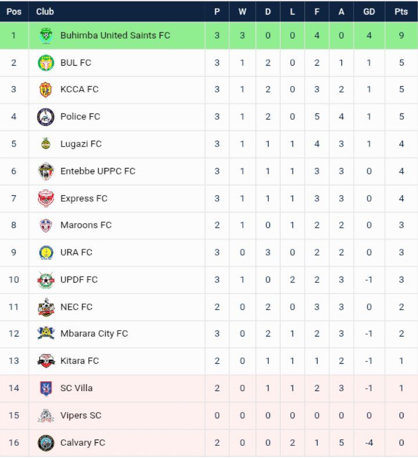
Task: Select the Kitara FC name link
Action: coord(80,361)
